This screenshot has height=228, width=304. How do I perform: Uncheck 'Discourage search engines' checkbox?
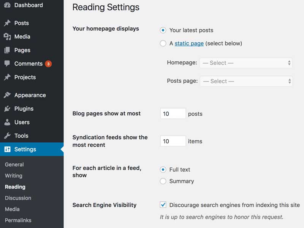[x=163, y=205]
